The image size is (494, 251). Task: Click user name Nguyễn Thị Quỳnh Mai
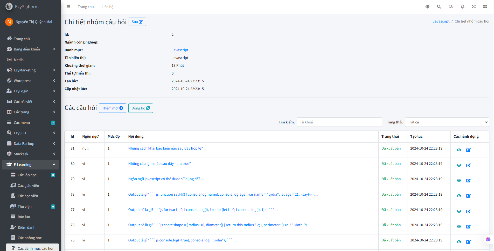[34, 22]
